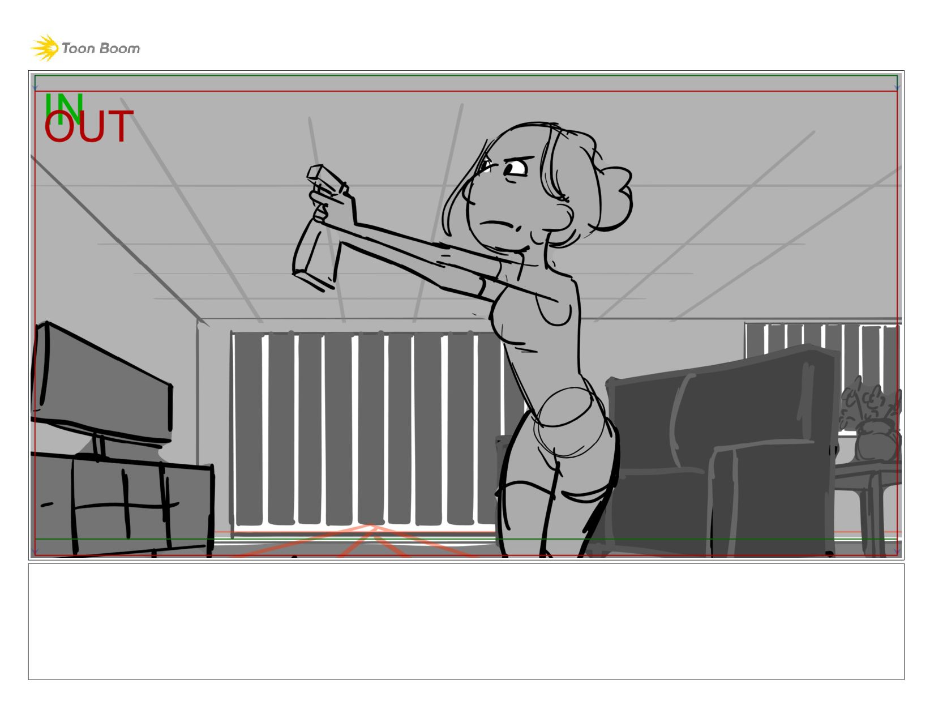Click the storyboard panel thumbnail image
This screenshot has height=722, width=934.
pos(466,315)
